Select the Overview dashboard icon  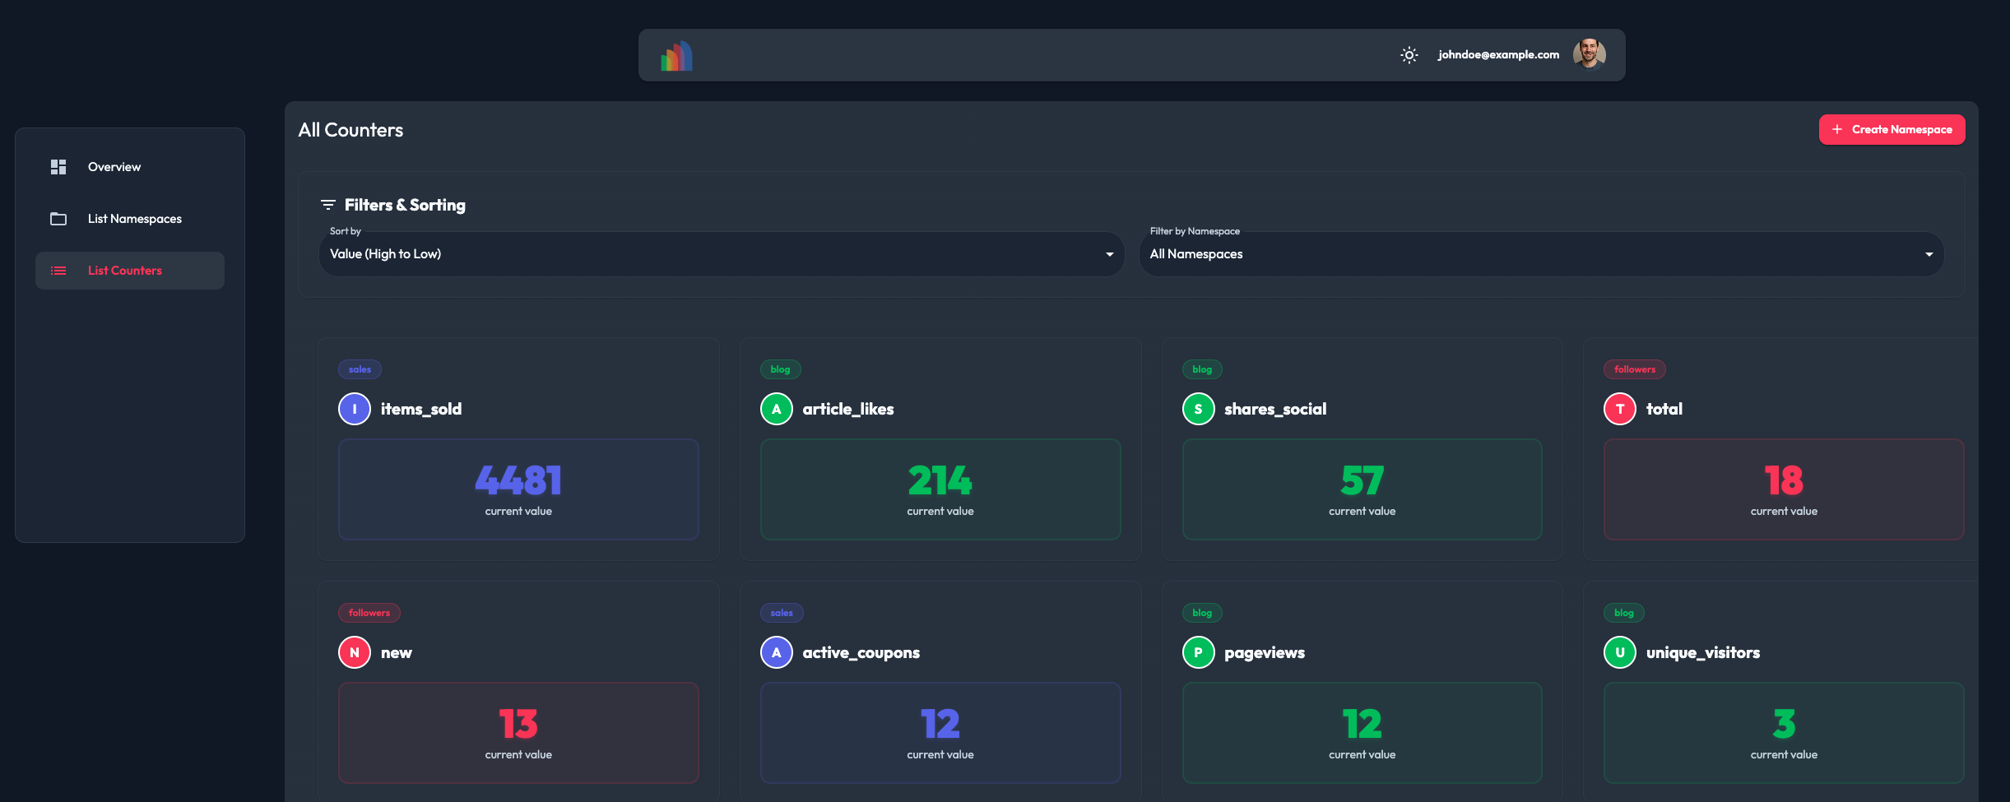coord(58,166)
